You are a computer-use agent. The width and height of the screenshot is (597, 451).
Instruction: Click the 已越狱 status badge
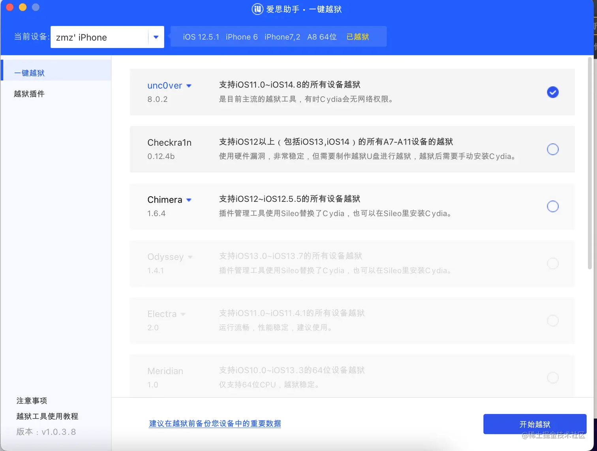(x=357, y=36)
